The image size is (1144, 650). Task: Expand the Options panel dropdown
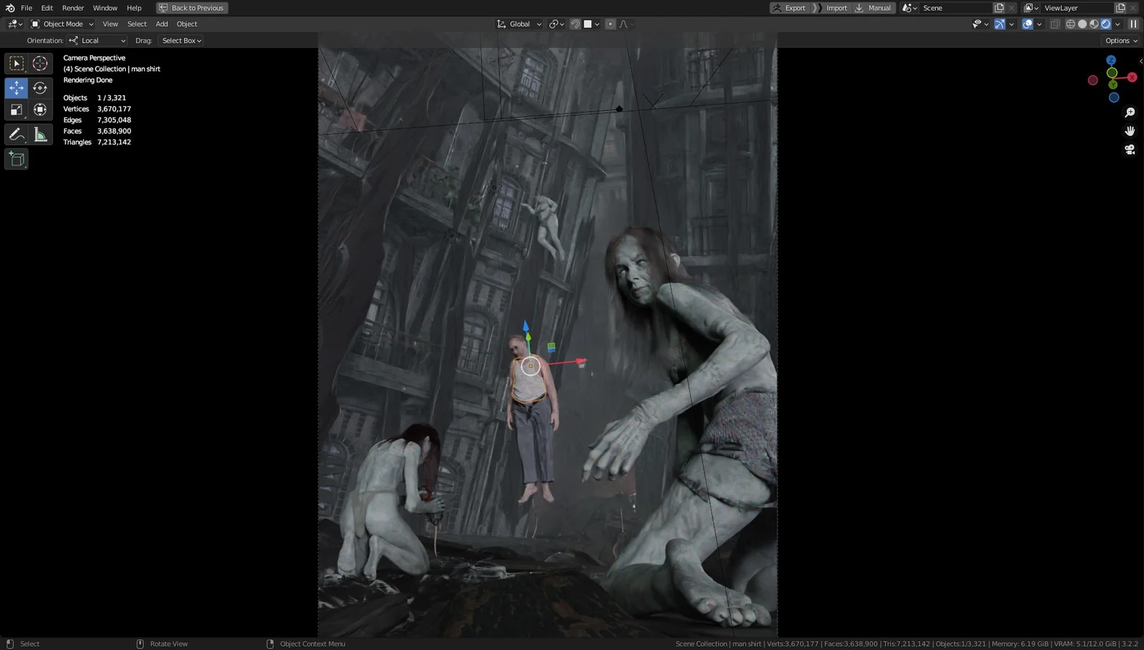click(x=1119, y=41)
